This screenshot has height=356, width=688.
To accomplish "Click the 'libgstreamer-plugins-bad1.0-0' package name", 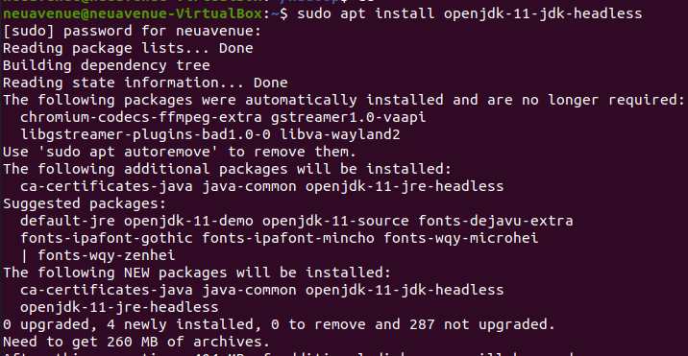I will point(145,134).
